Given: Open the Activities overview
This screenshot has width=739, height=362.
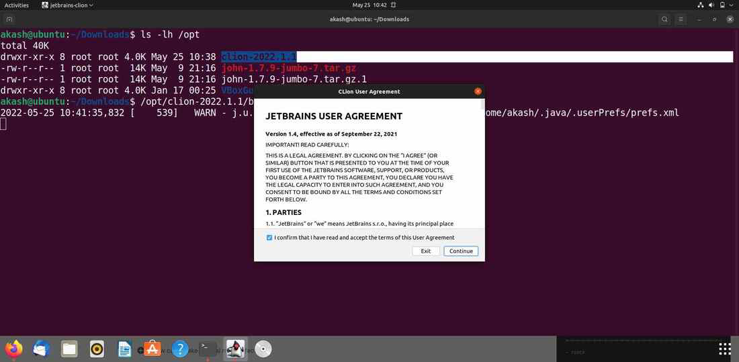Looking at the screenshot, I should click(17, 5).
